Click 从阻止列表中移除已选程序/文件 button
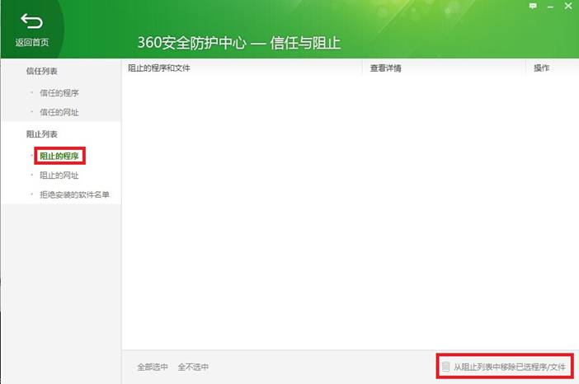 click(x=505, y=367)
